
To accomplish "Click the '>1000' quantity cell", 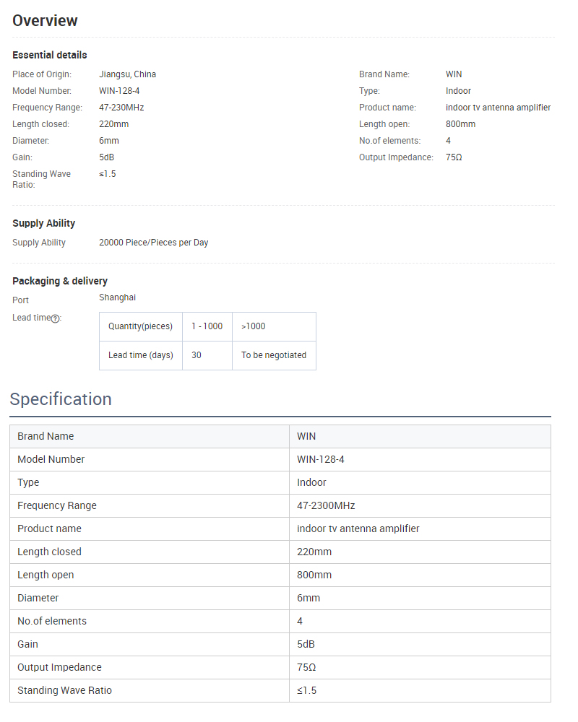I will [x=254, y=326].
